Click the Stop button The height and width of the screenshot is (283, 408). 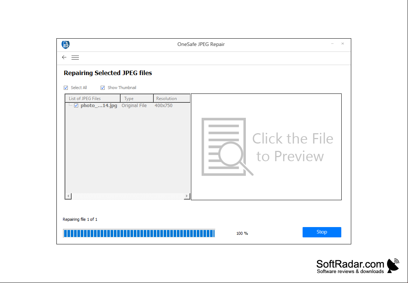(x=322, y=232)
